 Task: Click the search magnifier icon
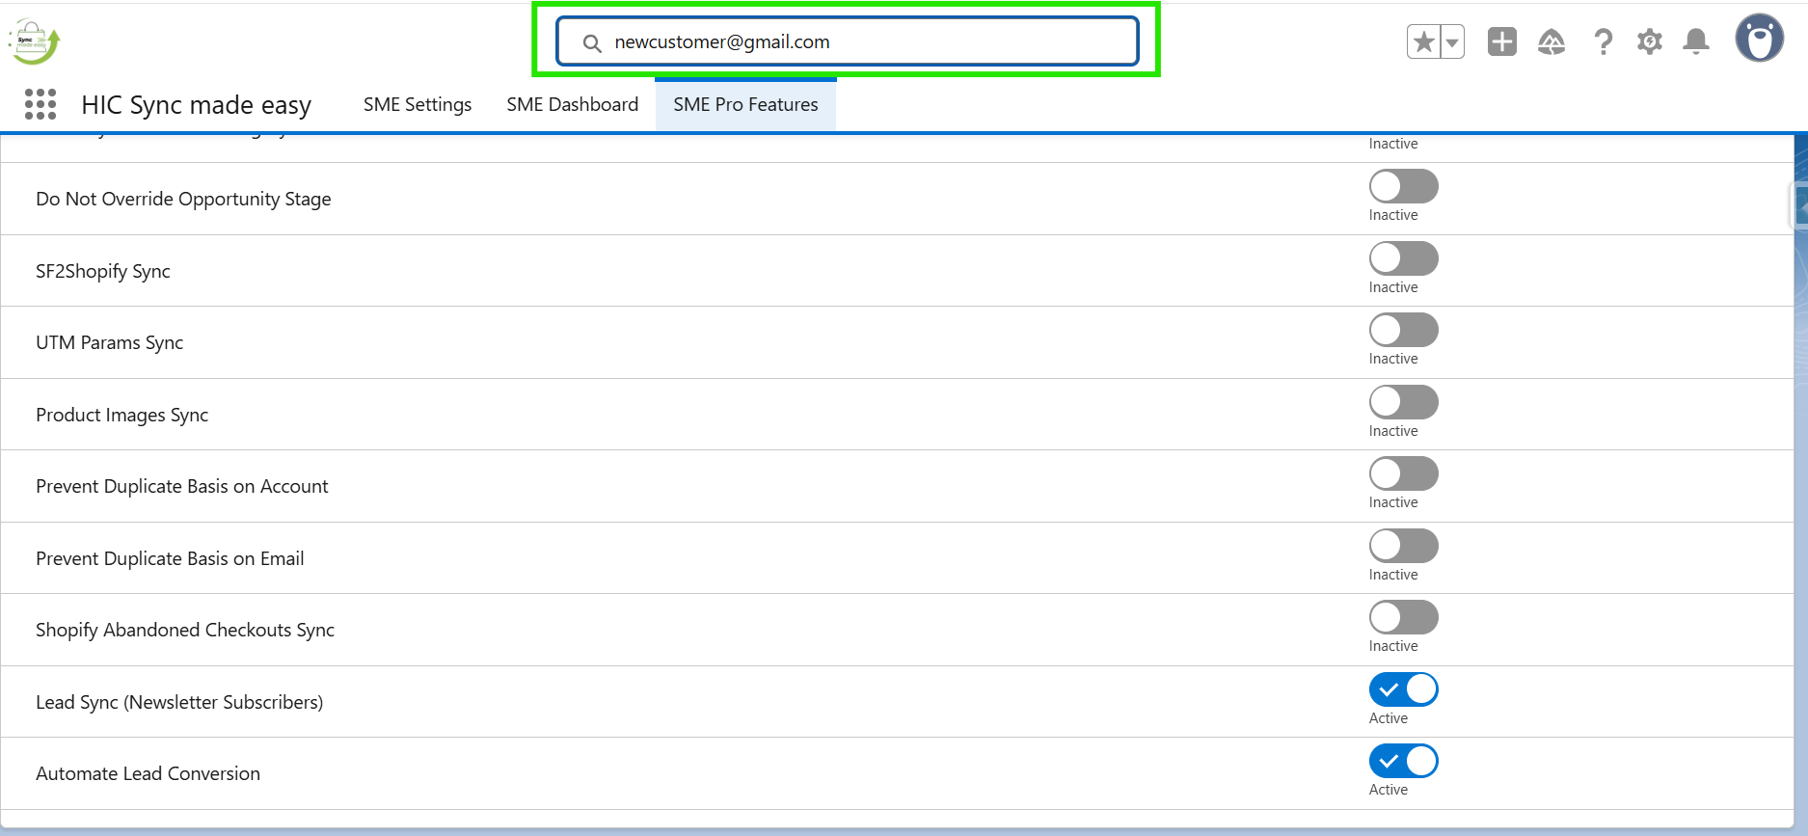(592, 42)
